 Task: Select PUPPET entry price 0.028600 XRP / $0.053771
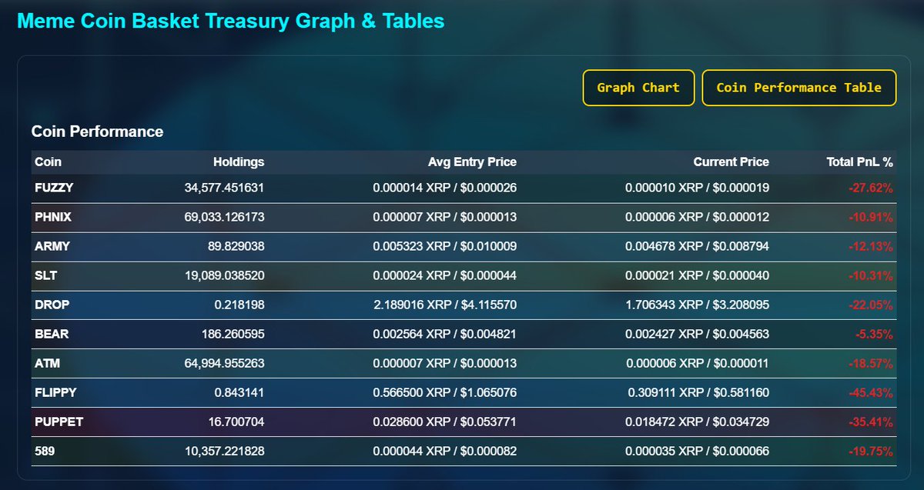[x=445, y=422]
